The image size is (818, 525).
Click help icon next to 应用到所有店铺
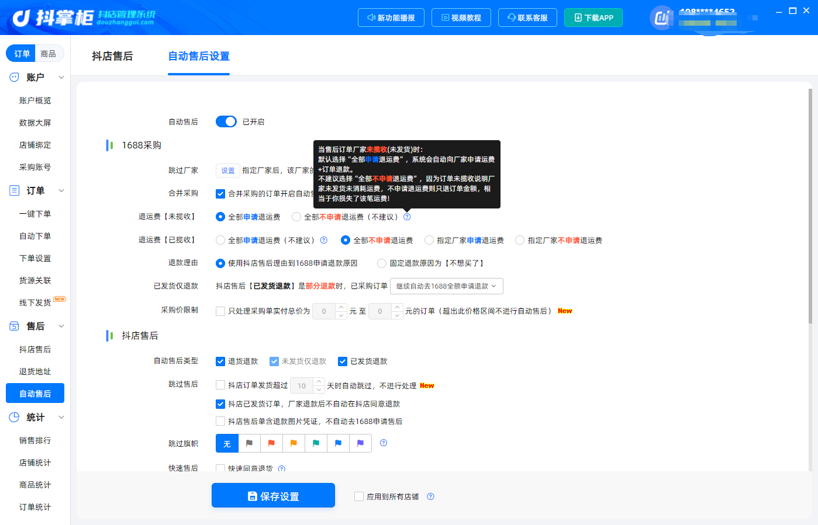coord(430,497)
